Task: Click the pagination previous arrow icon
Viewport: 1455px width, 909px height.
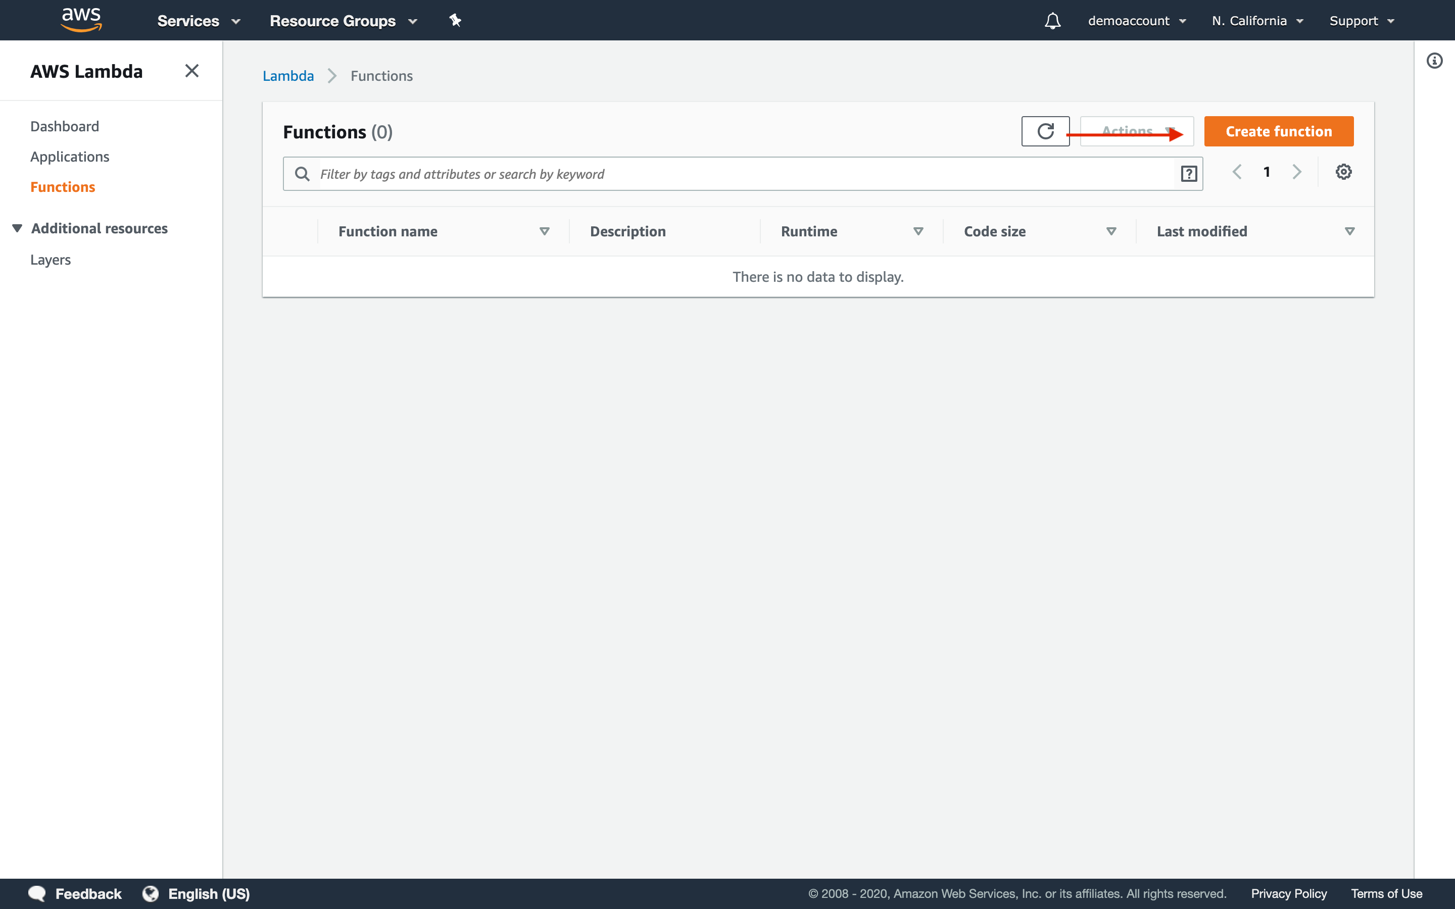Action: coord(1236,172)
